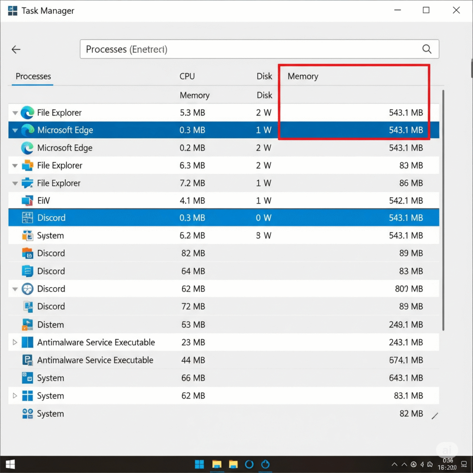Click the Windows Start button

tap(9, 464)
